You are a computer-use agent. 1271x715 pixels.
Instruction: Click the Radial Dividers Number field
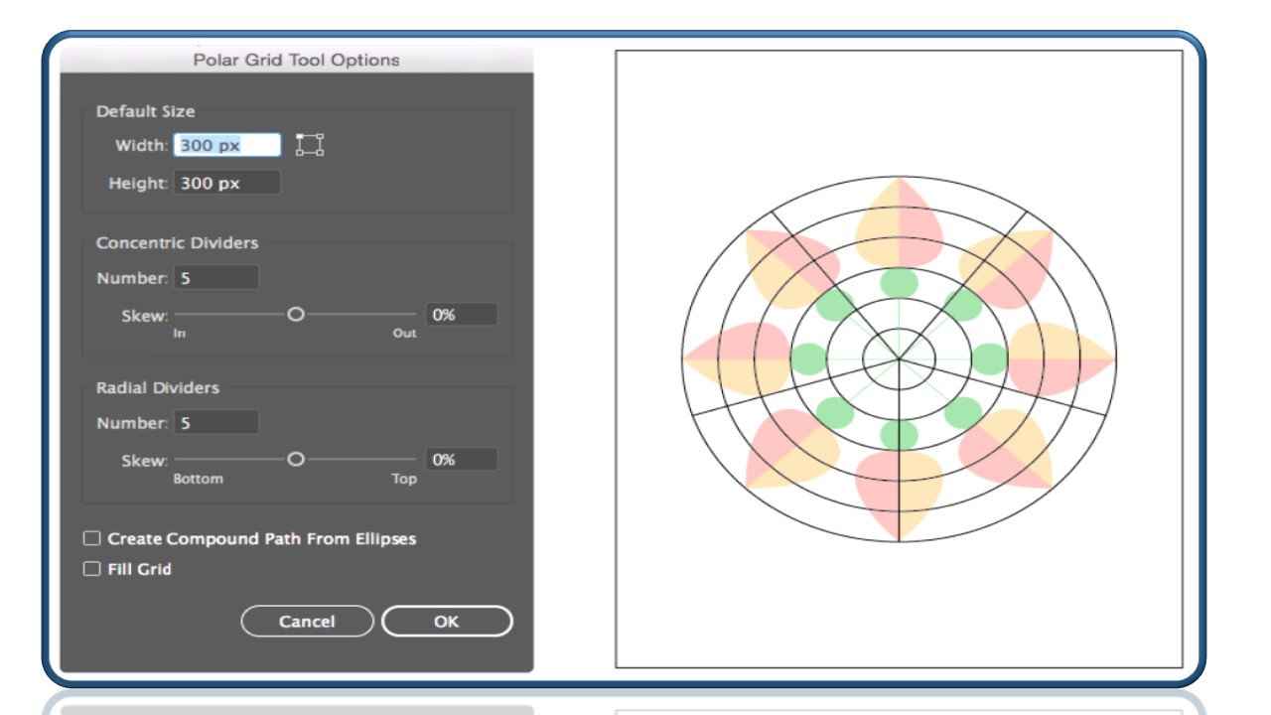pyautogui.click(x=216, y=423)
